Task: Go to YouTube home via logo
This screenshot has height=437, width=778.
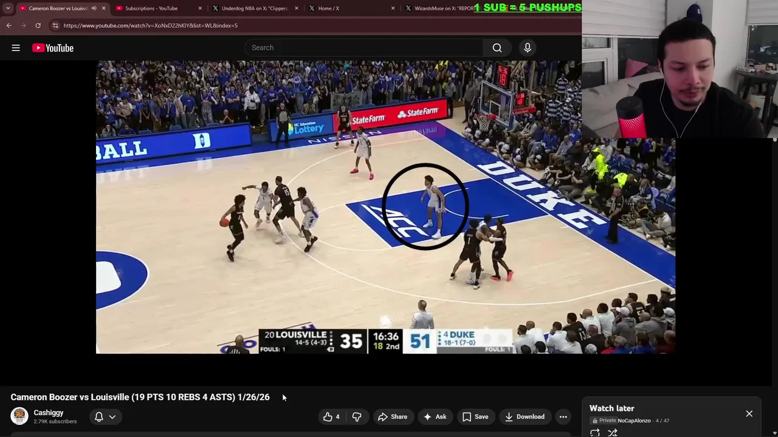Action: click(53, 48)
